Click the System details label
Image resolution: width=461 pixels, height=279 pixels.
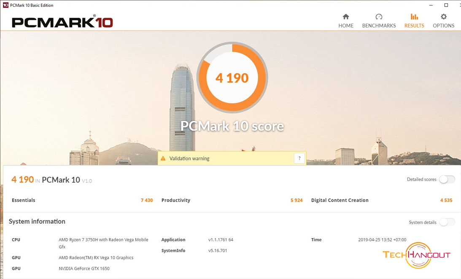click(x=423, y=223)
